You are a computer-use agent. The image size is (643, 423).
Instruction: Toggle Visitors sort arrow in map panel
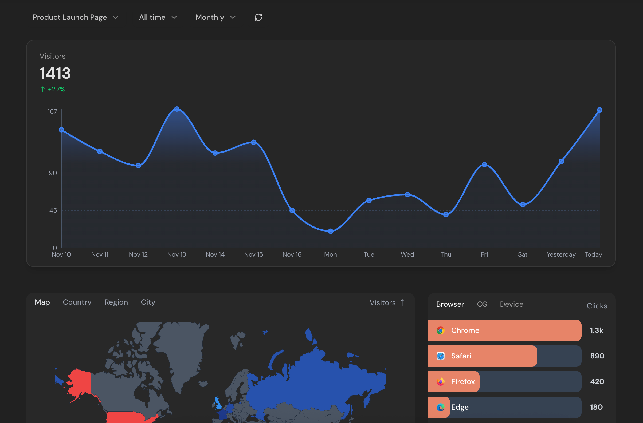402,302
